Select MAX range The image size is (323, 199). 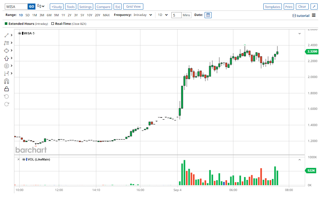pos(106,15)
